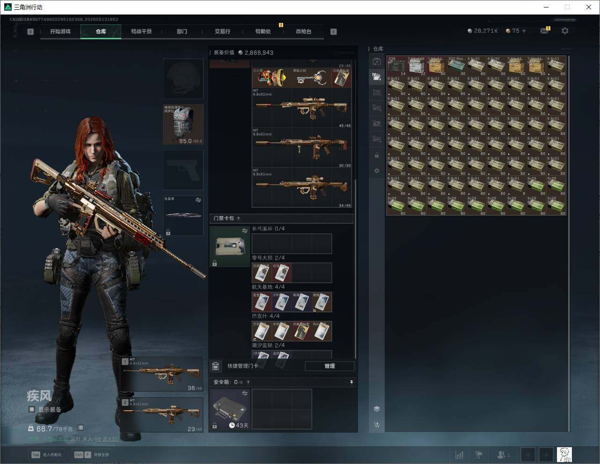Screen dimensions: 600x464
Task: Select the empty helmet slot
Action: tap(183, 78)
